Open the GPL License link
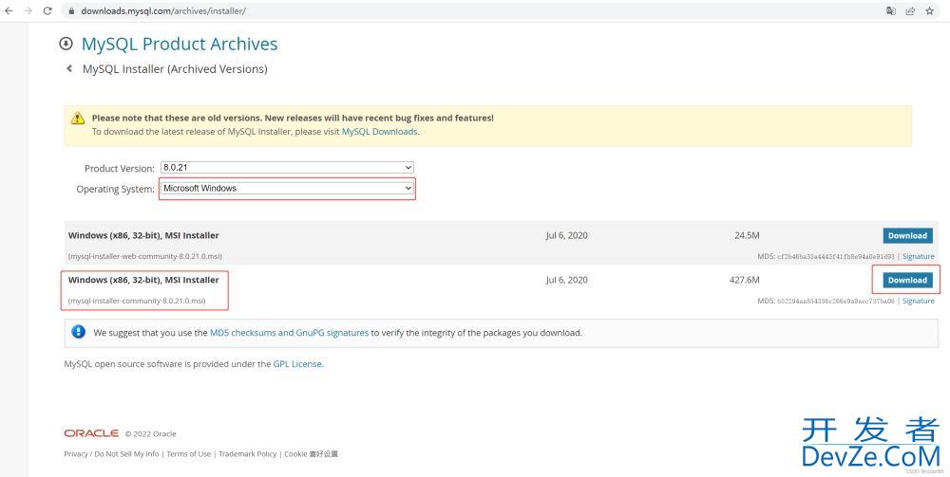The width and height of the screenshot is (950, 477). click(297, 364)
